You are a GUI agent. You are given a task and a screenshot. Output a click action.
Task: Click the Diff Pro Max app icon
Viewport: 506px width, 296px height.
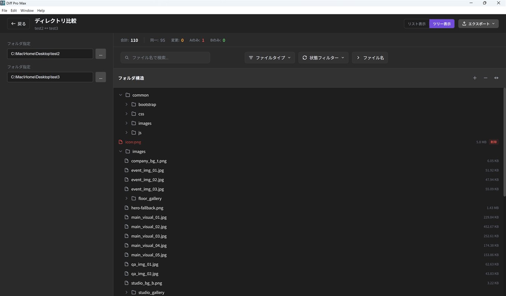(x=3, y=3)
